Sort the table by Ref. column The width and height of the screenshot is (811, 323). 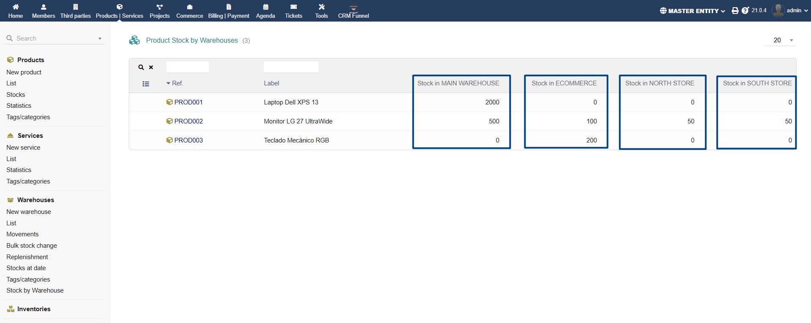pos(177,83)
